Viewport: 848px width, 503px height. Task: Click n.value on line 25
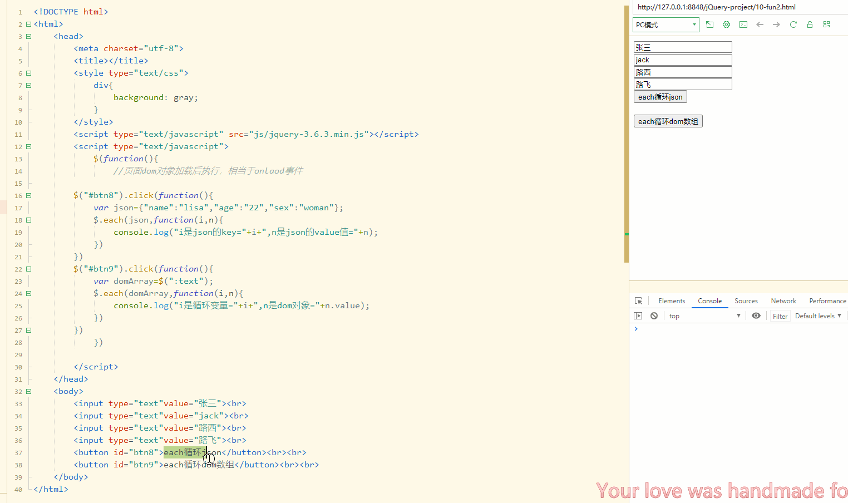click(x=343, y=305)
